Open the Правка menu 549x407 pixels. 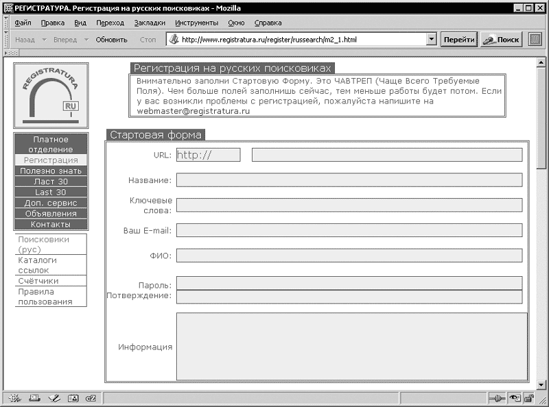click(x=53, y=23)
